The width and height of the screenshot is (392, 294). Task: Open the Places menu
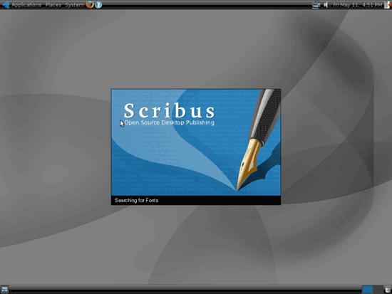click(53, 5)
